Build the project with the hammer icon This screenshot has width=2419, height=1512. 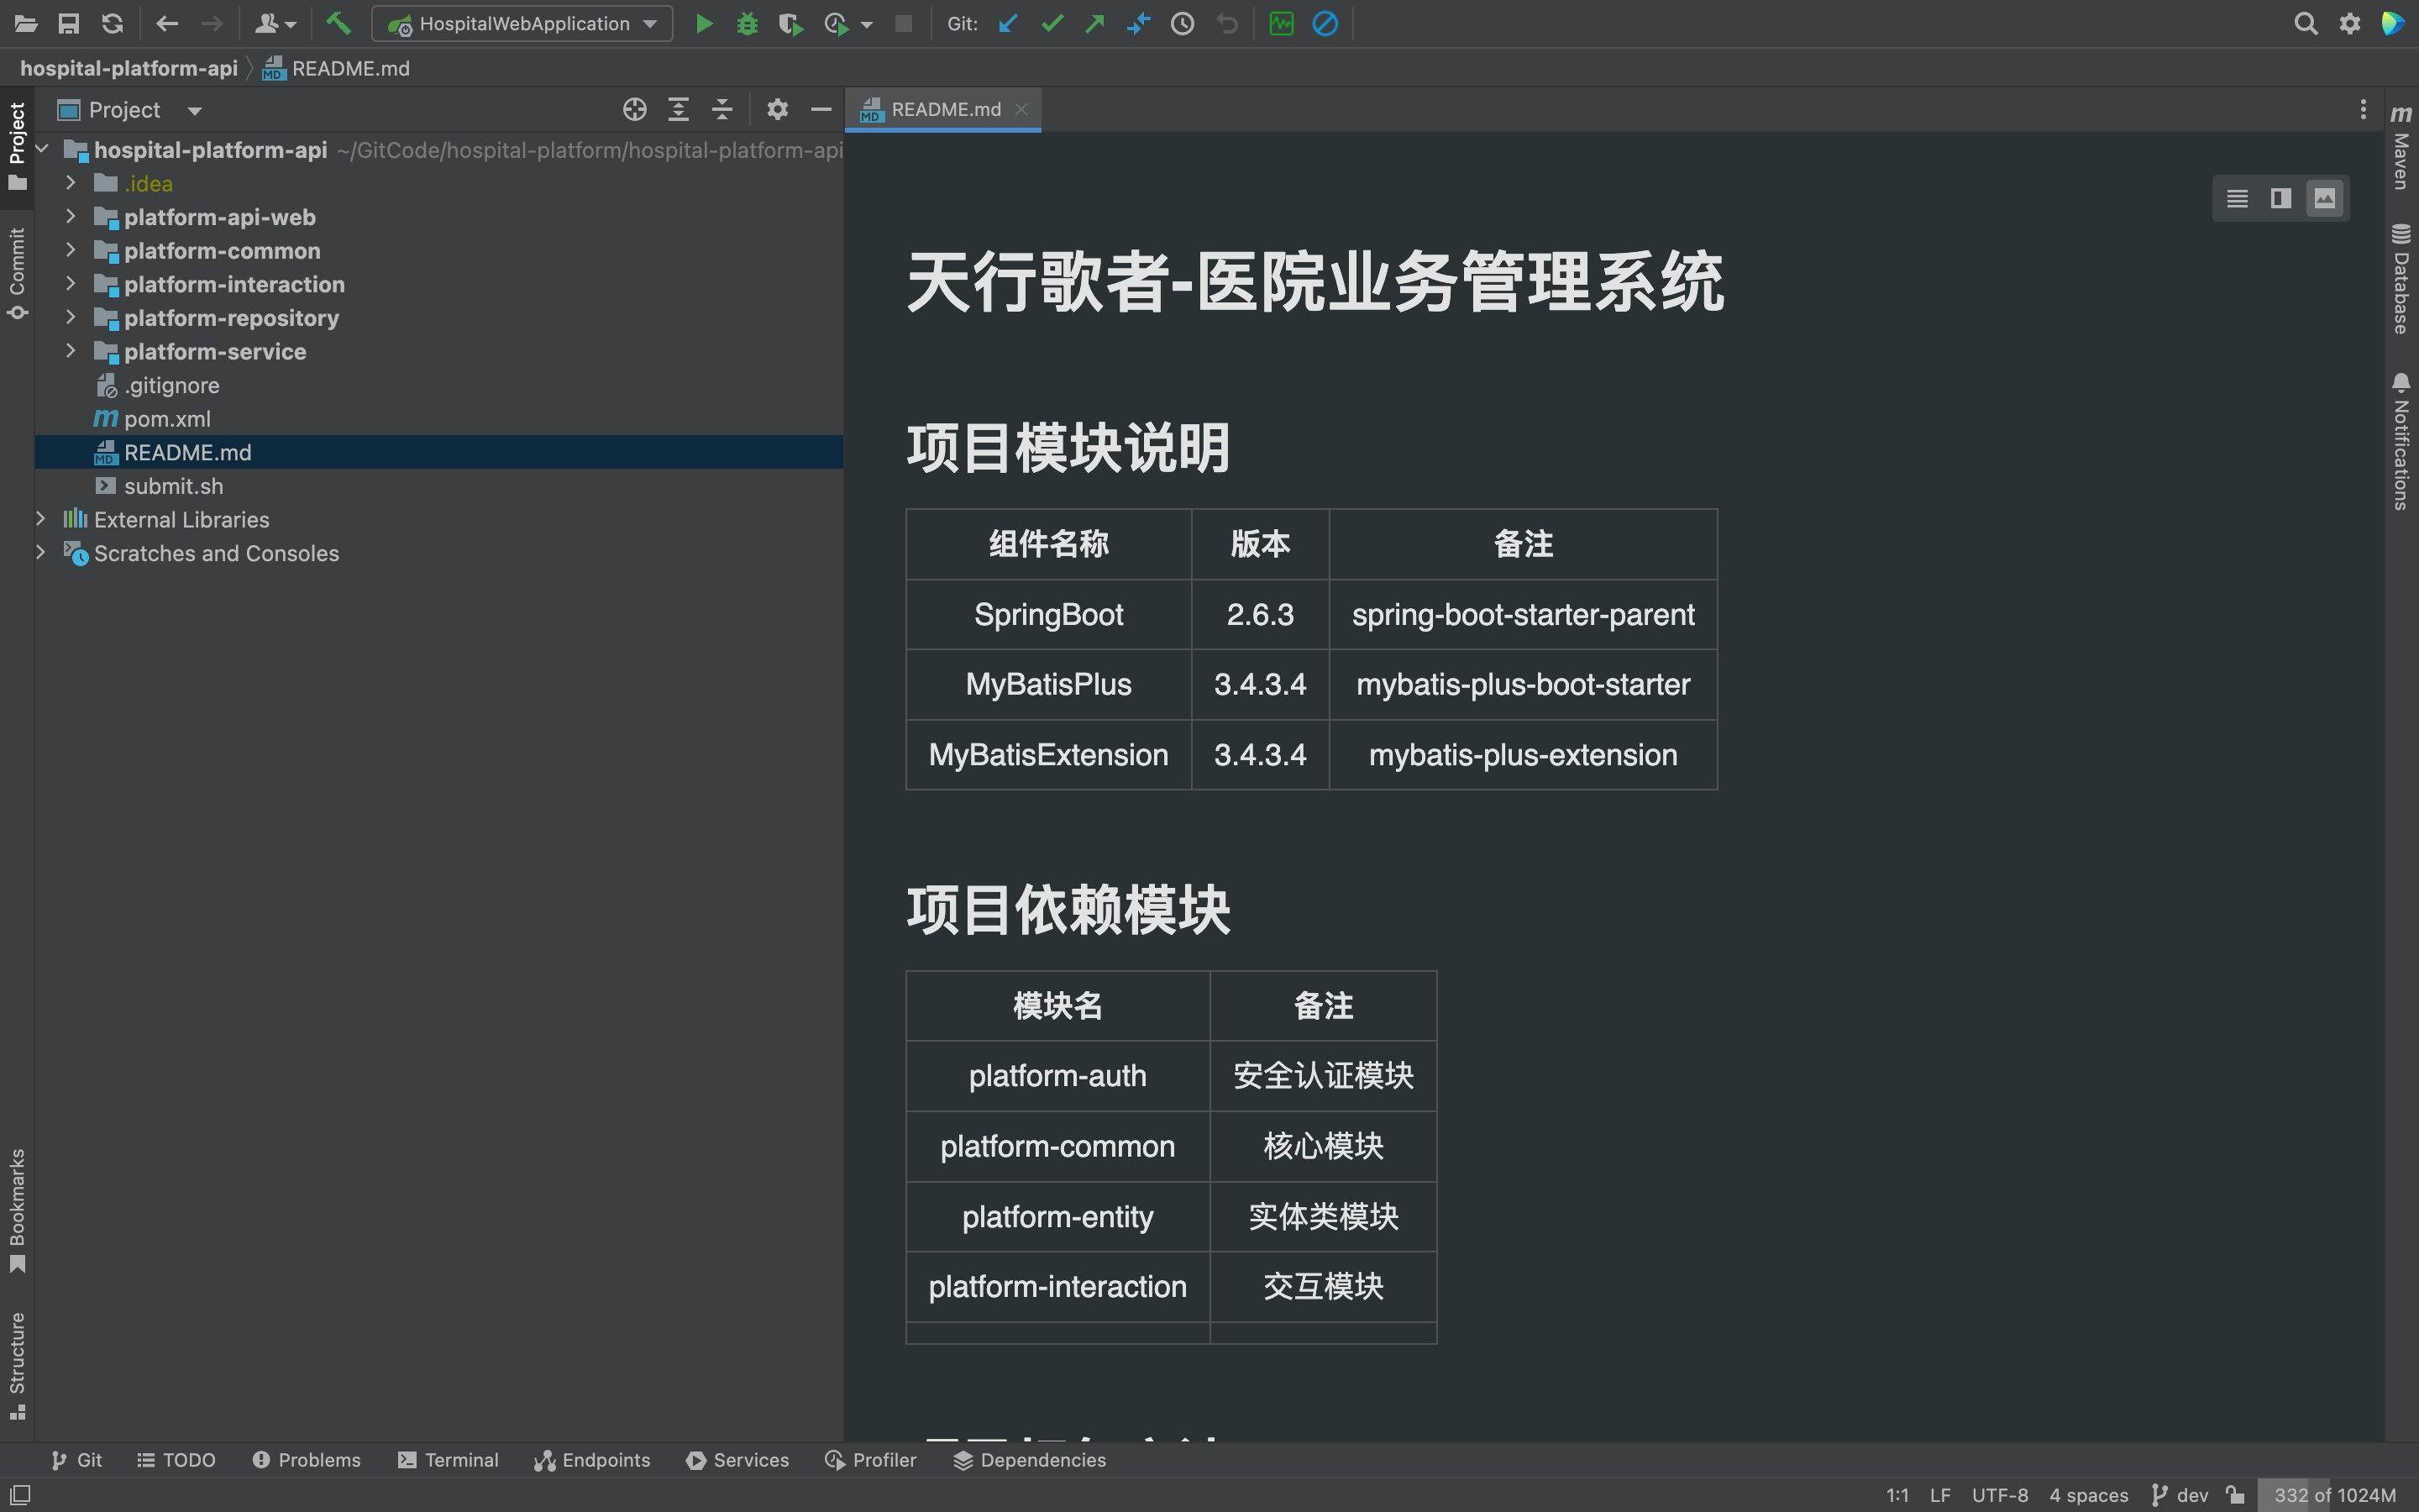pyautogui.click(x=338, y=24)
